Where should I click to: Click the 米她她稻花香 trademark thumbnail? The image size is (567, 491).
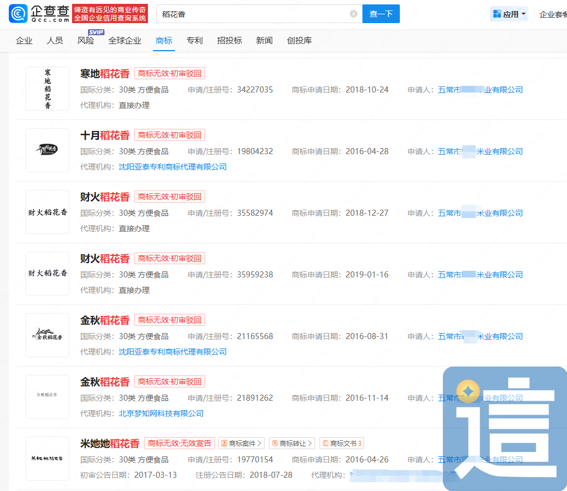47,459
